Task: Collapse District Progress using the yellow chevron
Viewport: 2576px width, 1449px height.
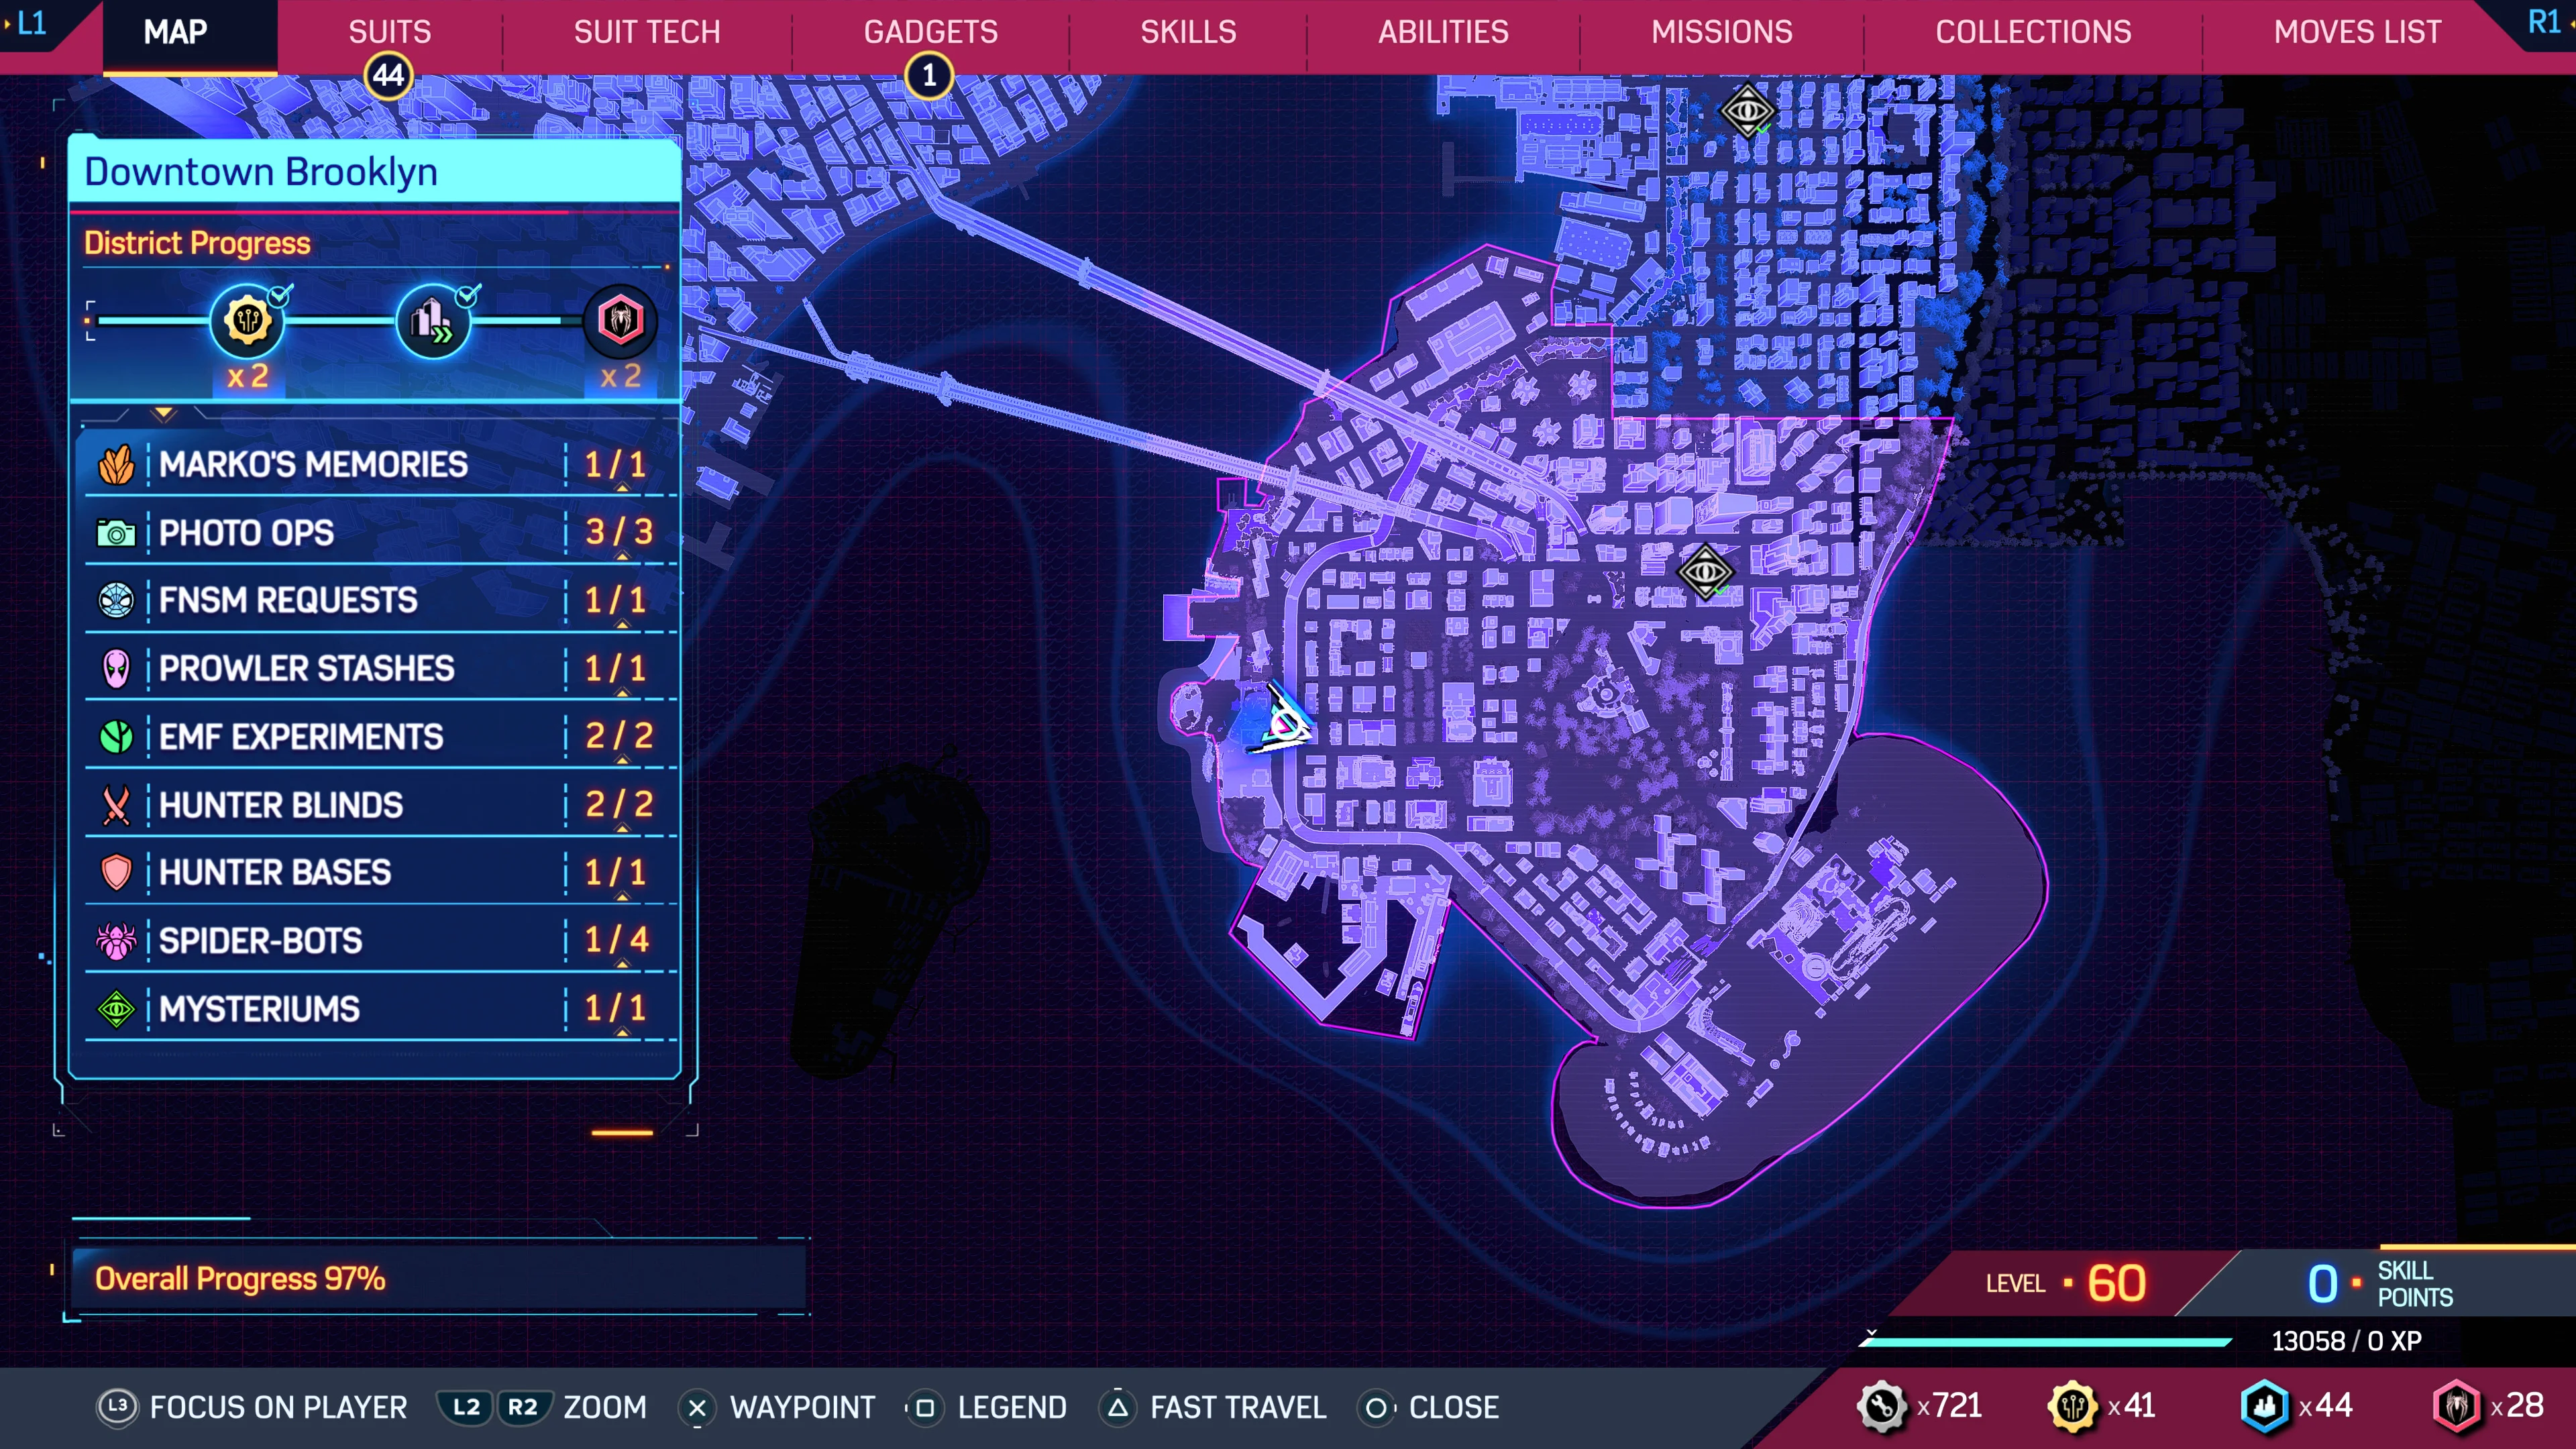Action: click(x=163, y=412)
